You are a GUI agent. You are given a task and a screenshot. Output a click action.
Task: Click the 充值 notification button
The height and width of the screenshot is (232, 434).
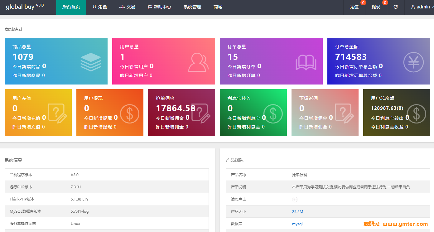click(x=354, y=7)
